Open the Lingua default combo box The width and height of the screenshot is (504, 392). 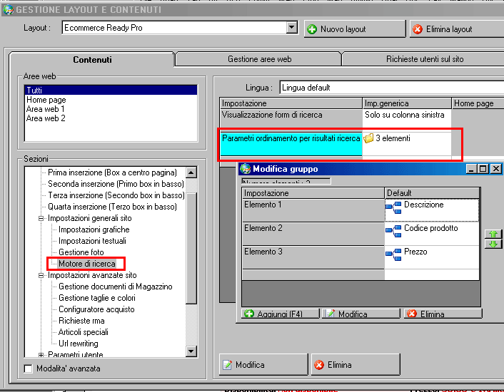391,88
